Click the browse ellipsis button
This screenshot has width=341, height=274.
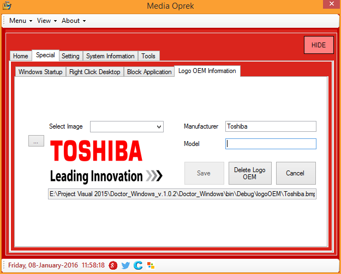36,141
